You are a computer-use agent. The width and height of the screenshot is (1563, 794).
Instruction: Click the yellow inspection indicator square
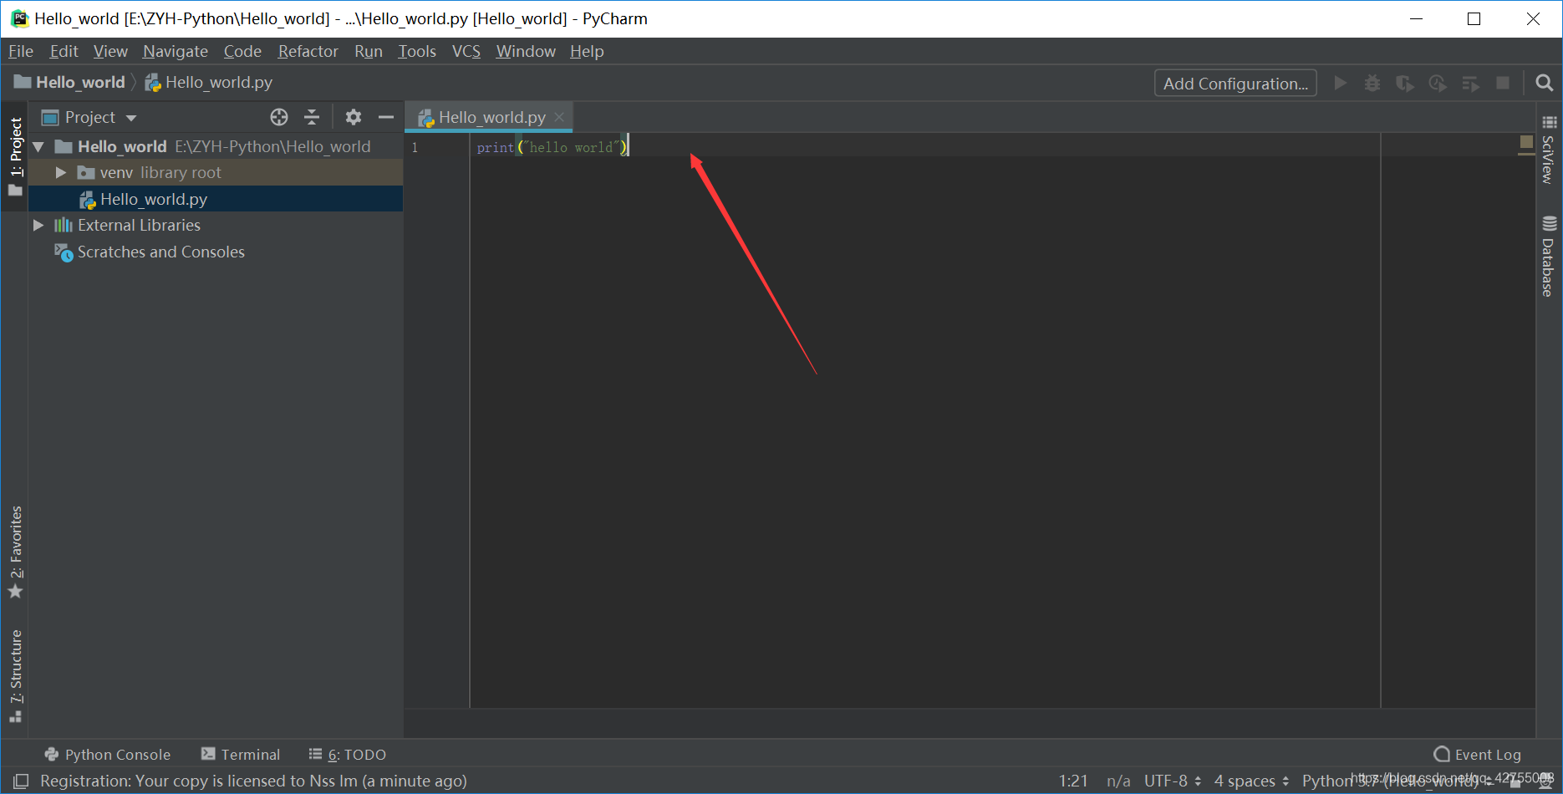1526,142
